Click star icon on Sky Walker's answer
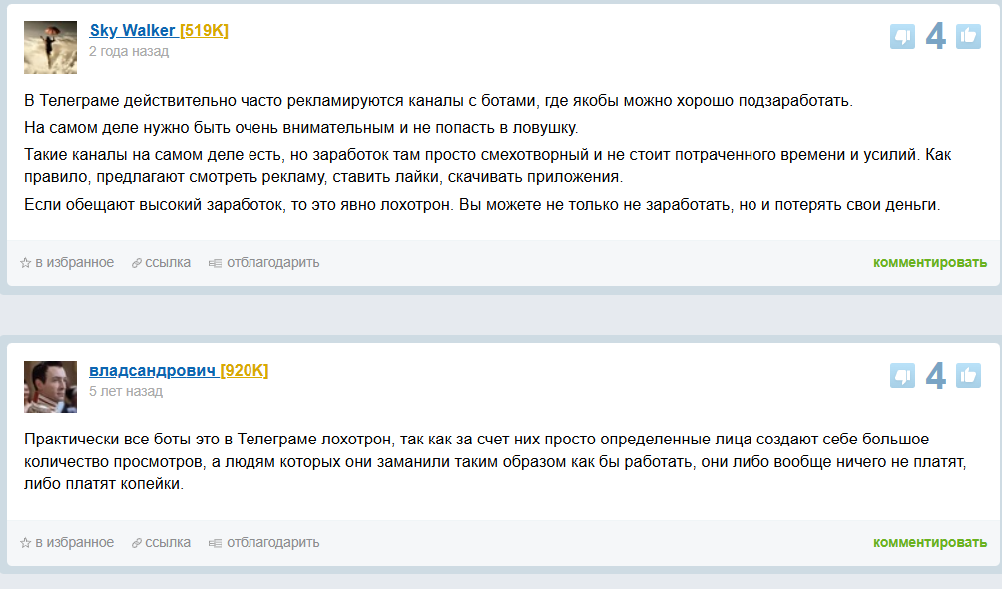 (x=26, y=263)
